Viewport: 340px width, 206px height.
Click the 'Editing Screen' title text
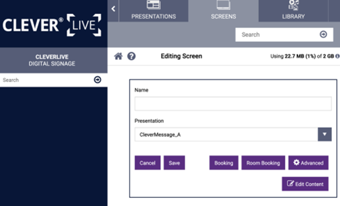(x=182, y=56)
